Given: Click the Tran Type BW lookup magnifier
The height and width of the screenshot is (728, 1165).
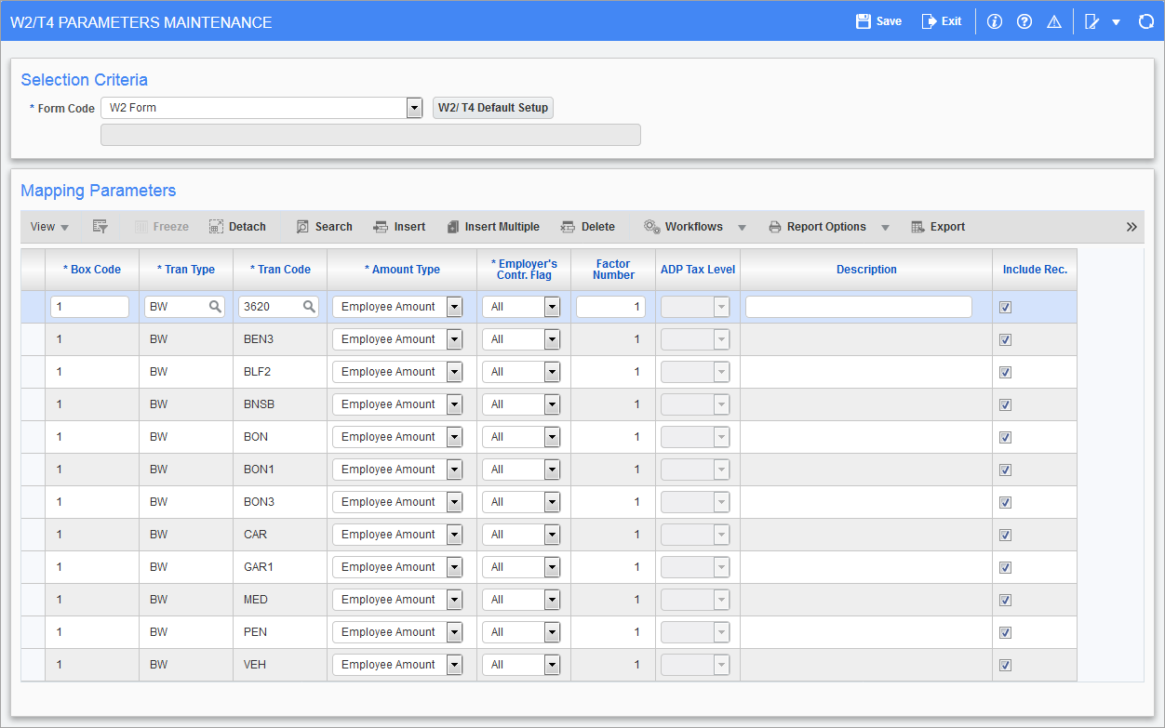Looking at the screenshot, I should click(x=215, y=307).
